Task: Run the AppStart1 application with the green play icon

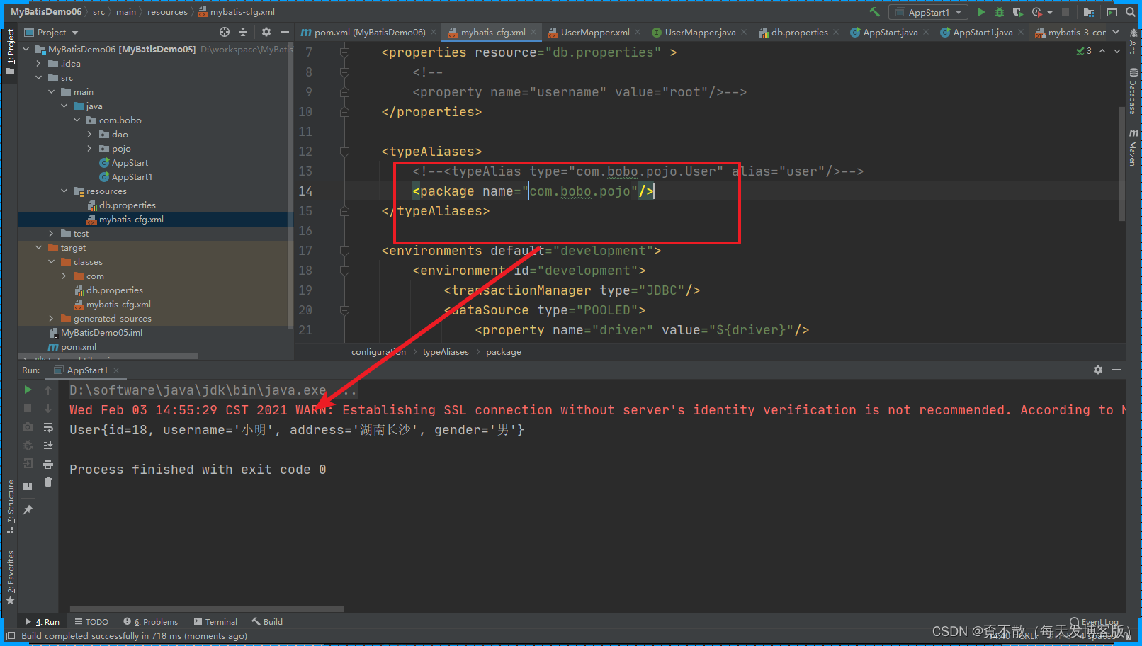Action: 981,12
